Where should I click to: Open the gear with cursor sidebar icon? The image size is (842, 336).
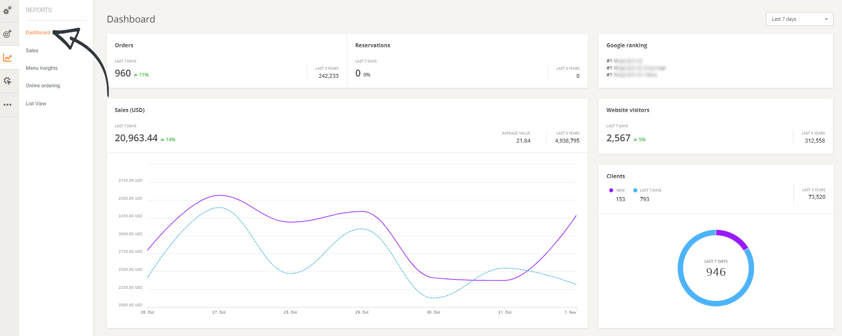point(8,81)
